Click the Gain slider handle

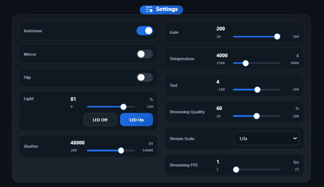click(277, 37)
